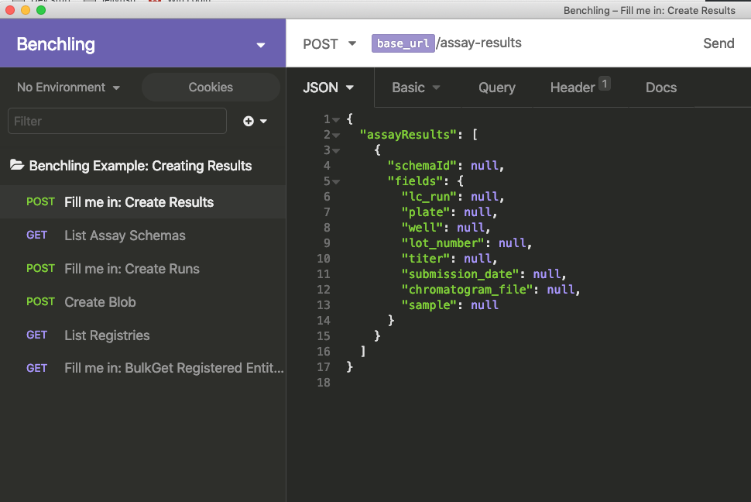Click the "assayResults" key in the editor
Image resolution: width=751 pixels, height=502 pixels.
[x=409, y=135]
